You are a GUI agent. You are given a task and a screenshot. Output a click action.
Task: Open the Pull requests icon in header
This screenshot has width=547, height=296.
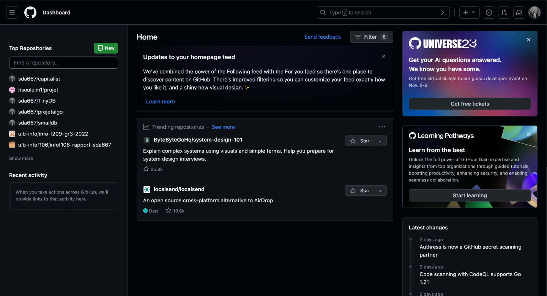pos(504,13)
